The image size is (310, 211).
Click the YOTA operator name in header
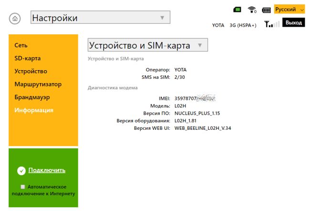[218, 25]
